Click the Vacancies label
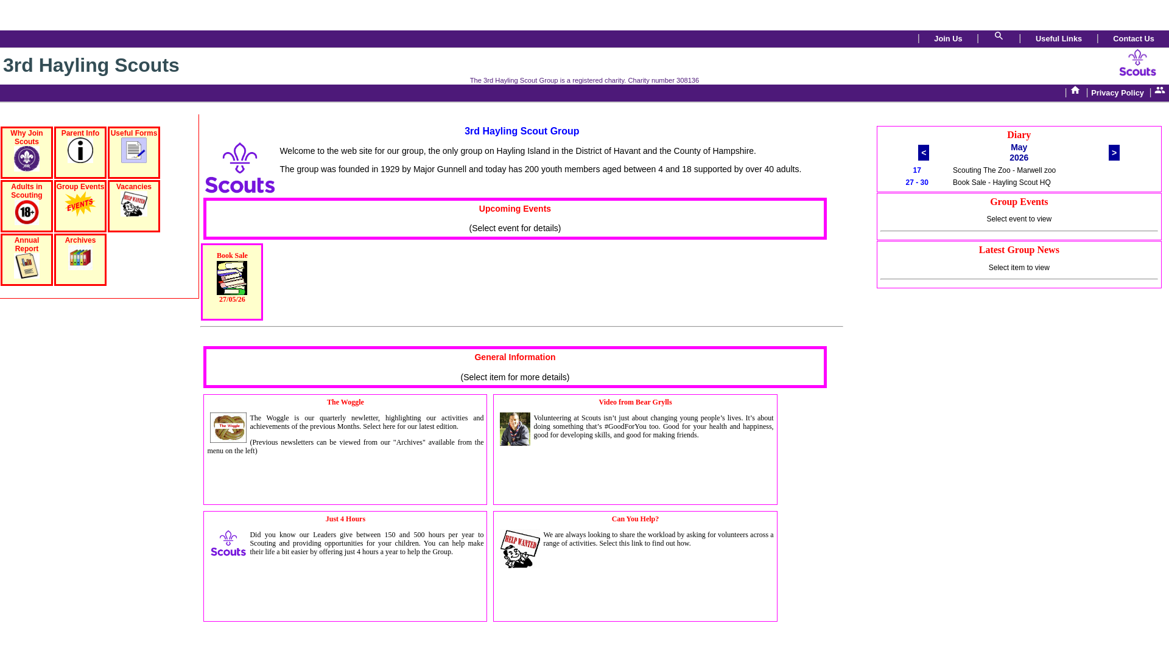The height and width of the screenshot is (657, 1169). 134,187
